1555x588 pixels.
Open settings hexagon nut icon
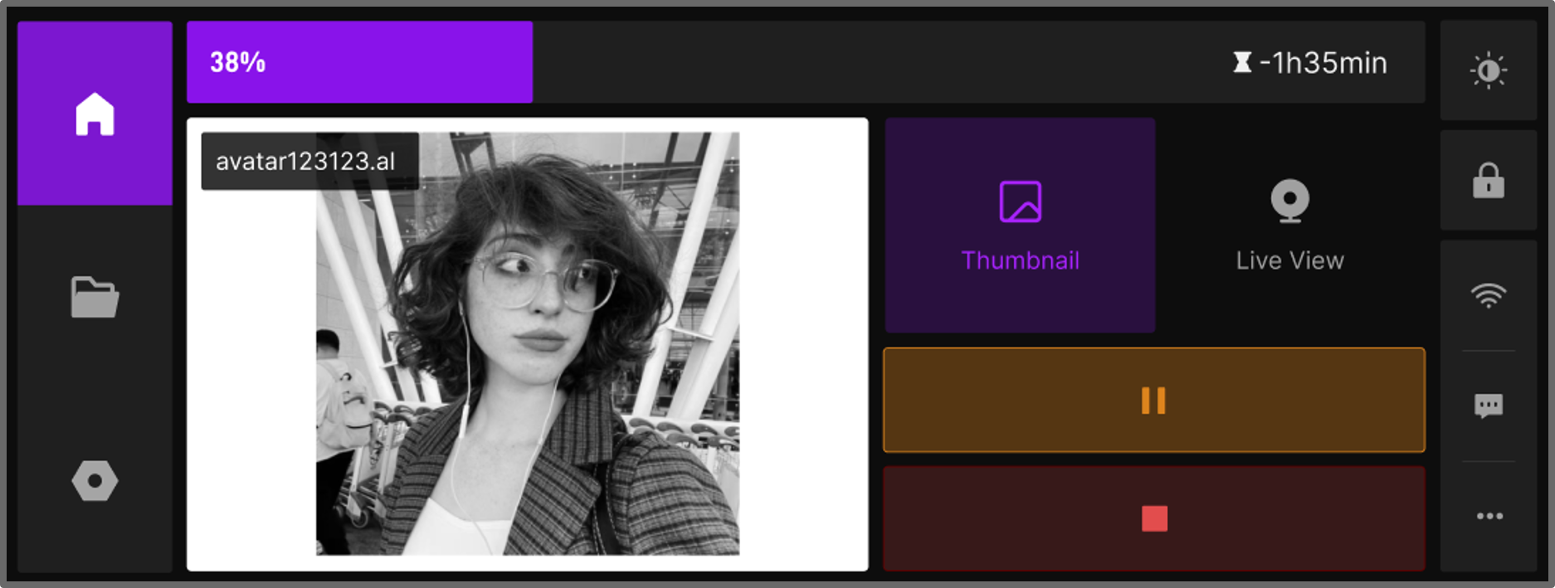coord(95,481)
